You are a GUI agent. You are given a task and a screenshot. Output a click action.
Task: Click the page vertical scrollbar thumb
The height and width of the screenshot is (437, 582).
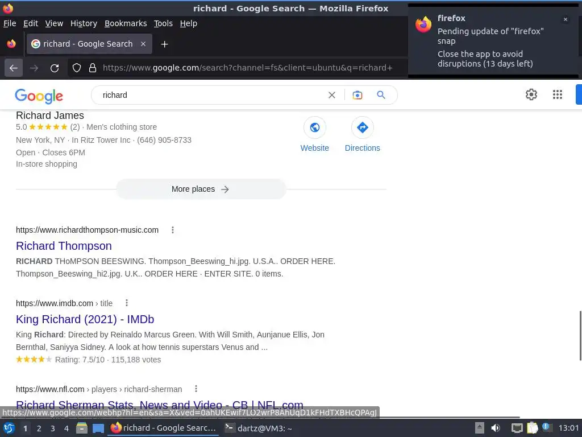click(580, 336)
